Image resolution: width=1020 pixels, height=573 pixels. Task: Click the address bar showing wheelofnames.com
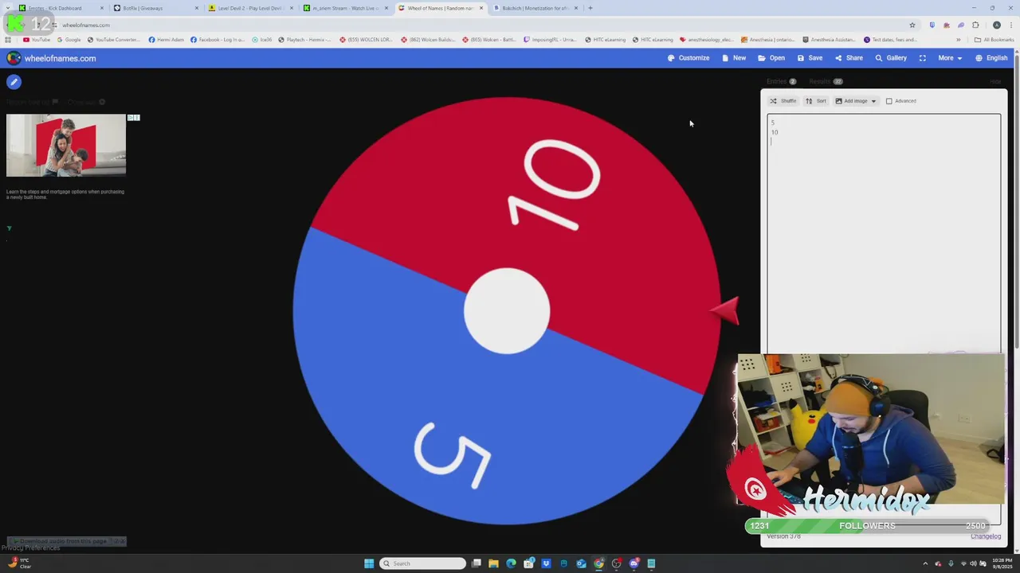(478, 25)
